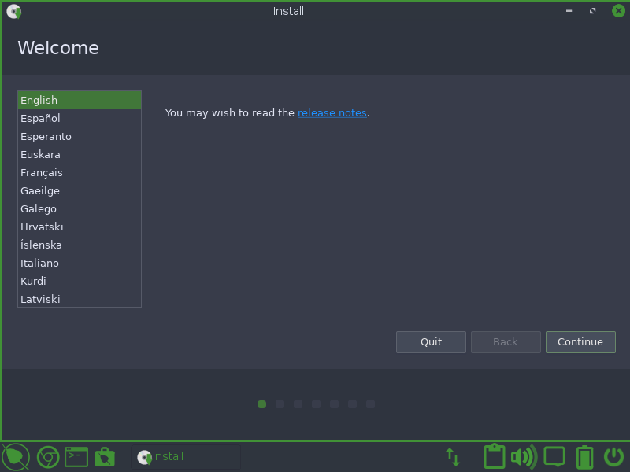
Task: Click the volume speaker icon
Action: click(x=524, y=457)
